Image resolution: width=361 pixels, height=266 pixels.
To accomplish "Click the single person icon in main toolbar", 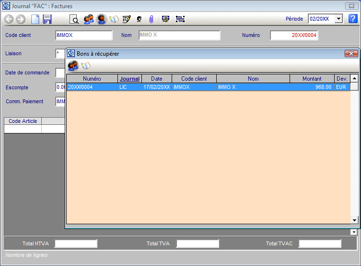I will pos(101,19).
